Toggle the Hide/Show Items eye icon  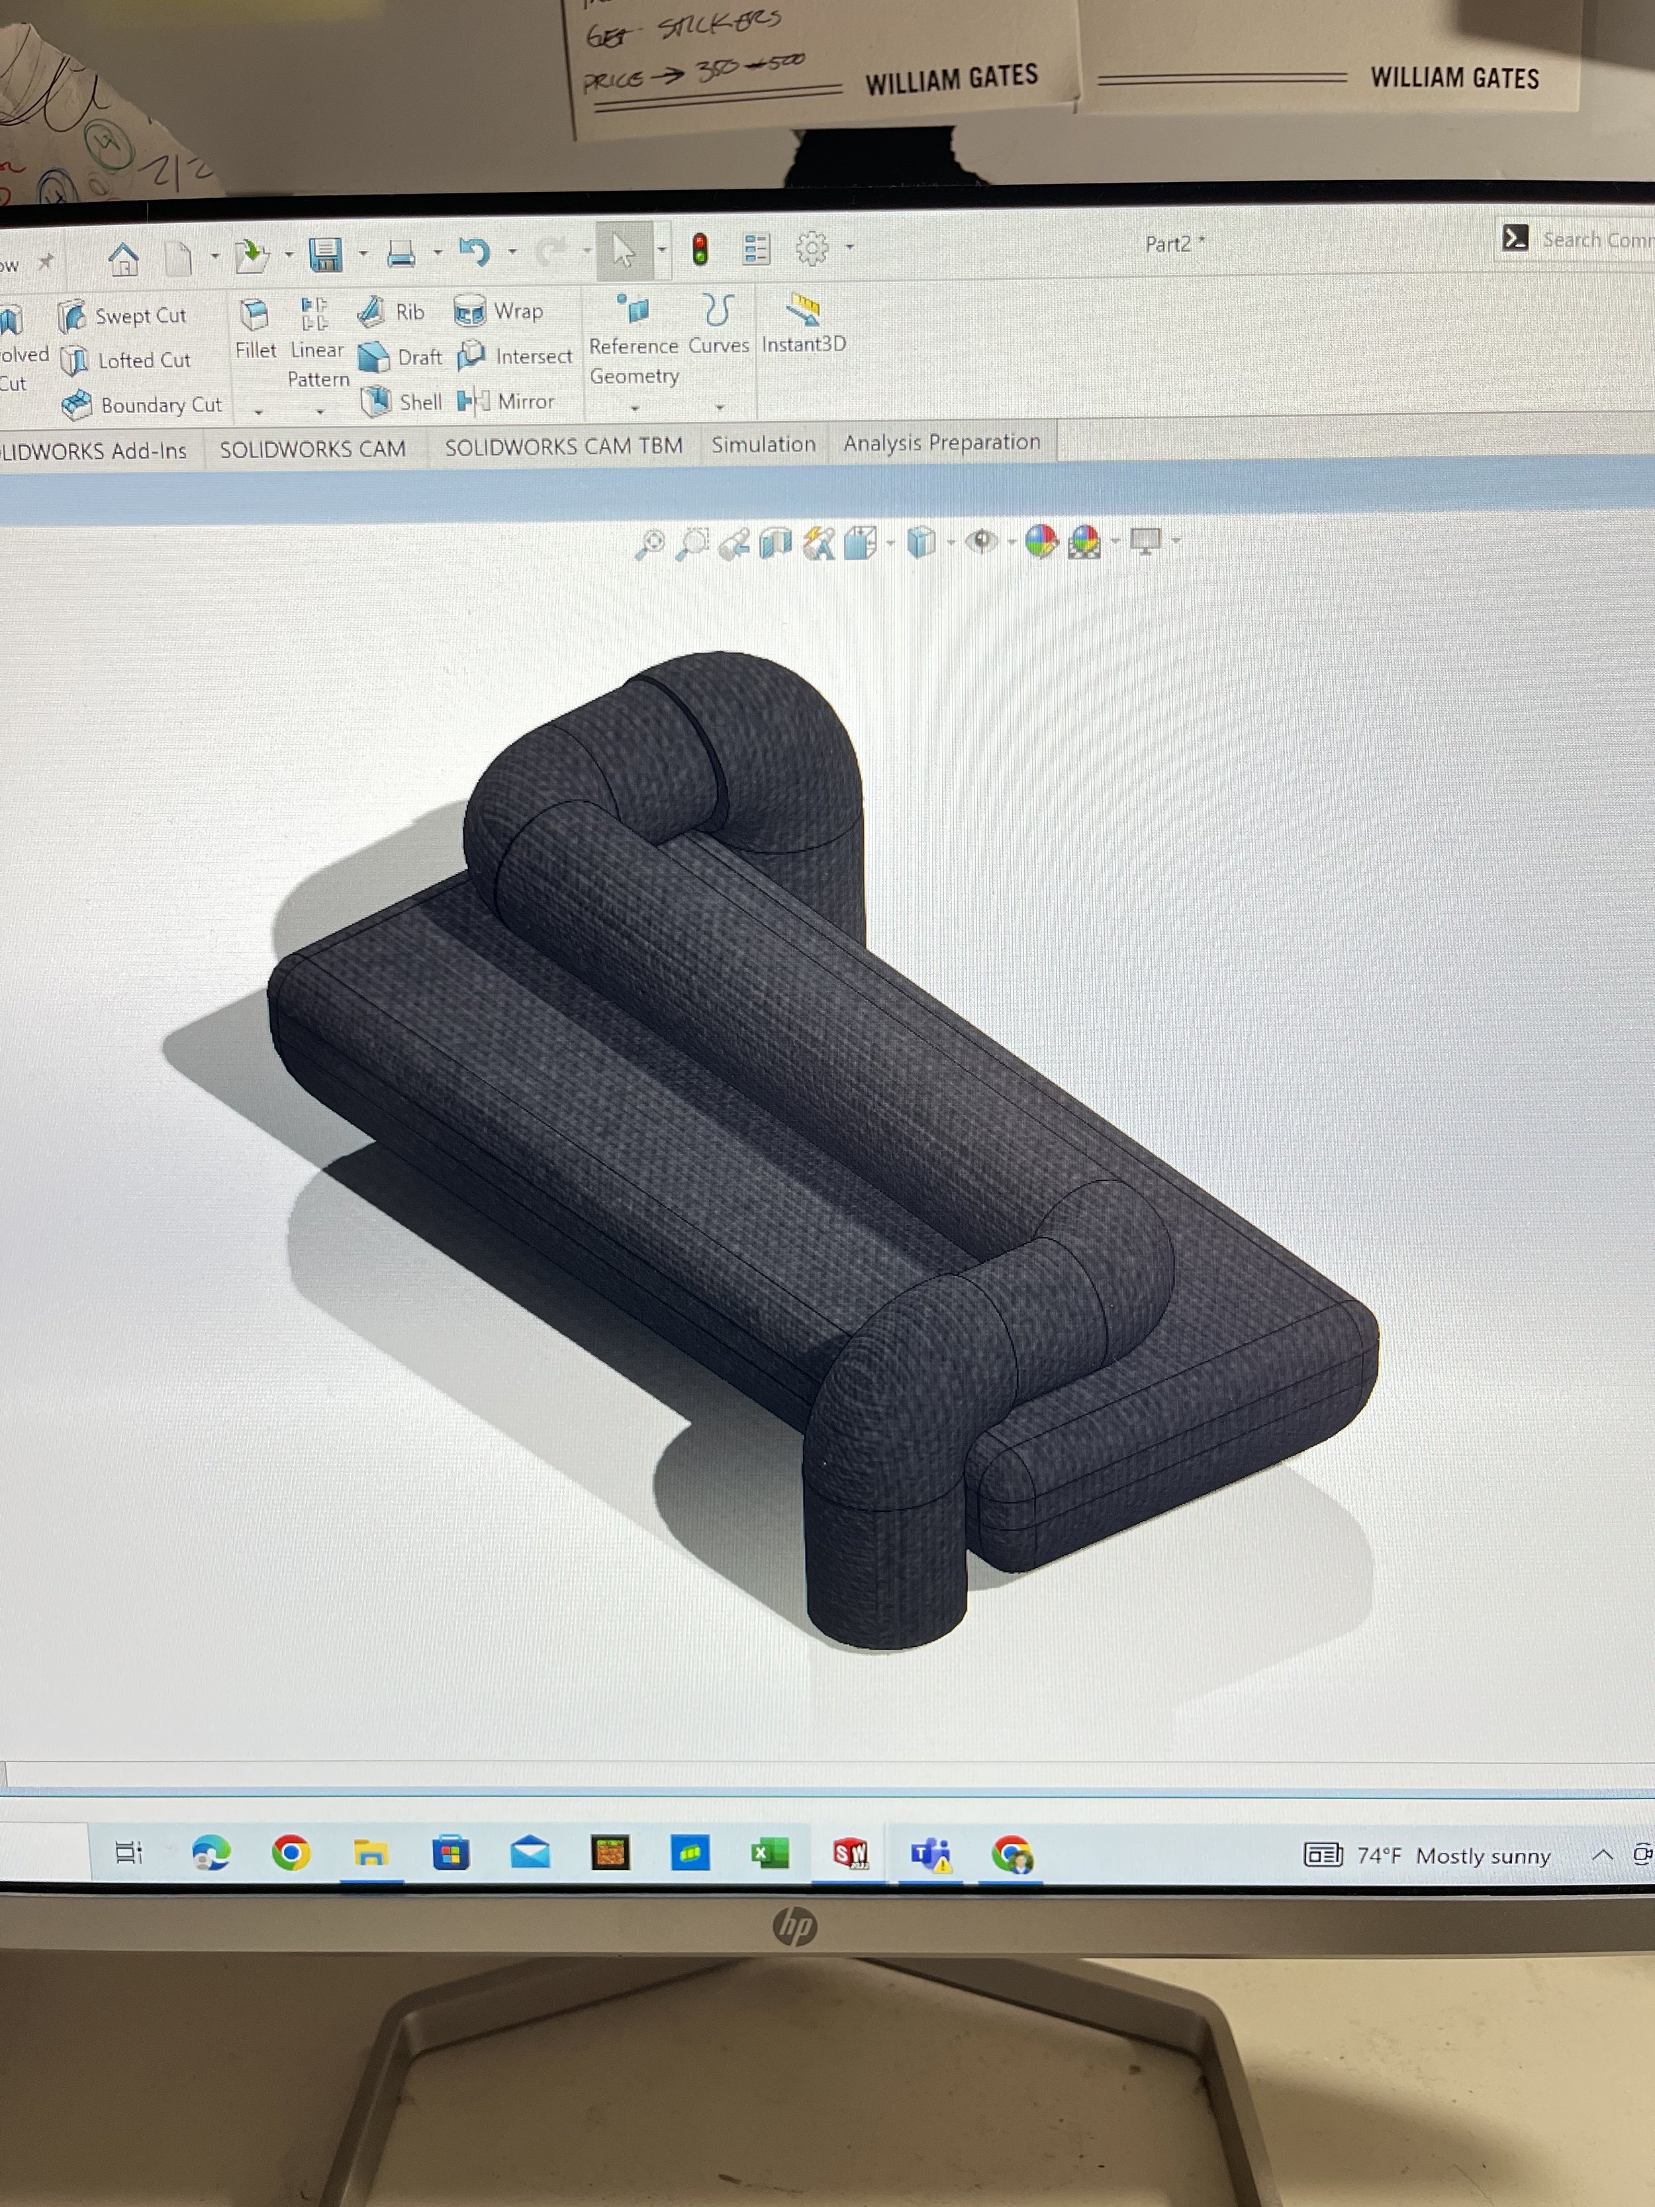(x=982, y=542)
